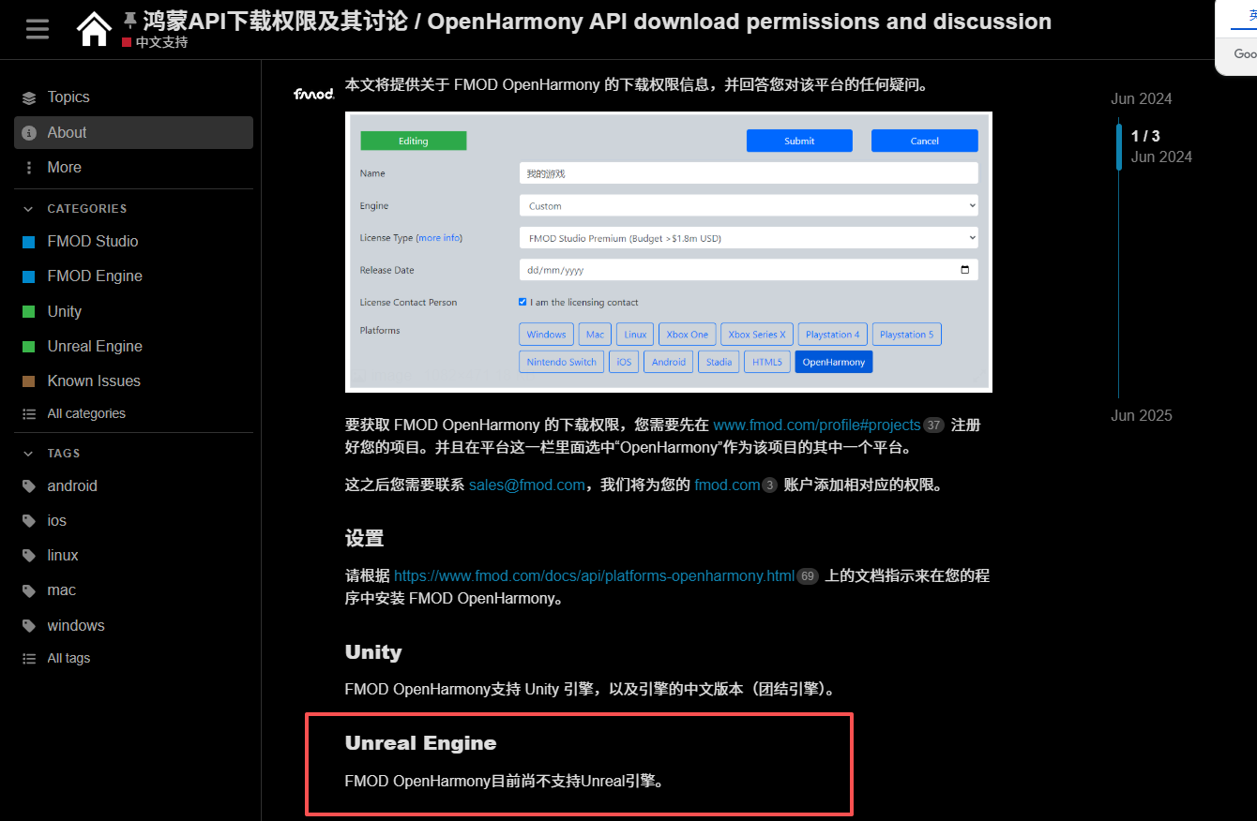Viewport: 1257px width, 821px height.
Task: Open the License Type dropdown in the screenshot
Action: [x=749, y=238]
